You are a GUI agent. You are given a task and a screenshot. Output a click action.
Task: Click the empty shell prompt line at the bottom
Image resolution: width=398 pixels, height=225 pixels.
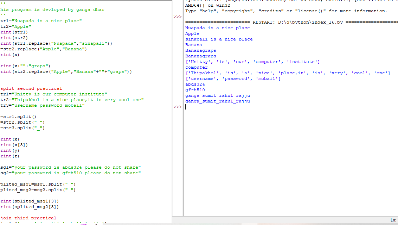click(x=246, y=107)
